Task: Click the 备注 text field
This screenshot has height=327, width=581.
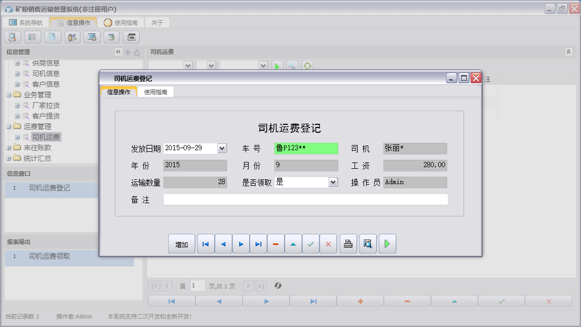Action: [305, 199]
